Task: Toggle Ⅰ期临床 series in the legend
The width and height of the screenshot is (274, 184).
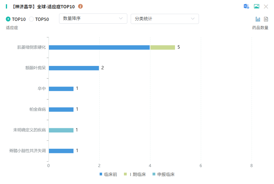Action: 135,174
